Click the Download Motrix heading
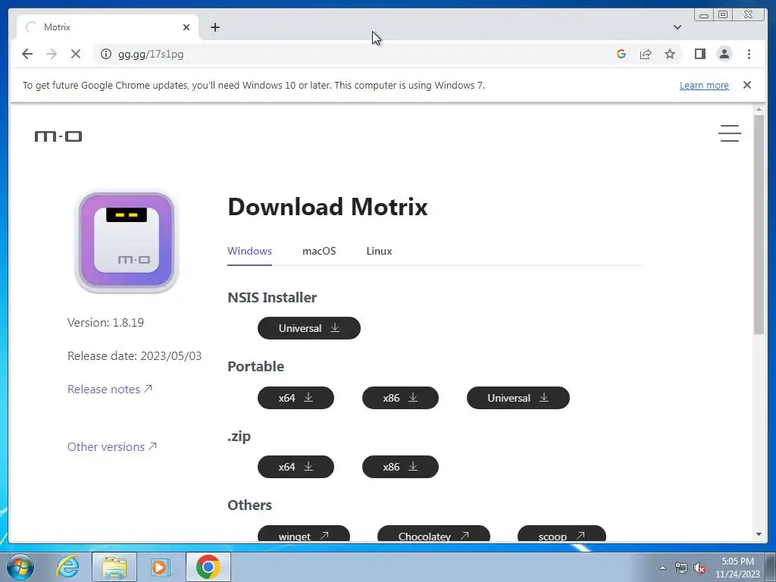Viewport: 776px width, 582px height. pyautogui.click(x=327, y=206)
